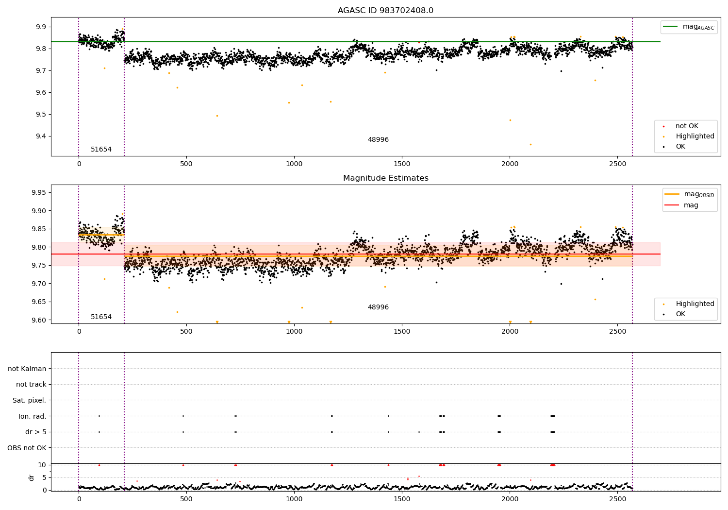Image resolution: width=728 pixels, height=510 pixels.
Task: Click the 2500 x-axis tick of bottom plot
Action: pos(617,499)
